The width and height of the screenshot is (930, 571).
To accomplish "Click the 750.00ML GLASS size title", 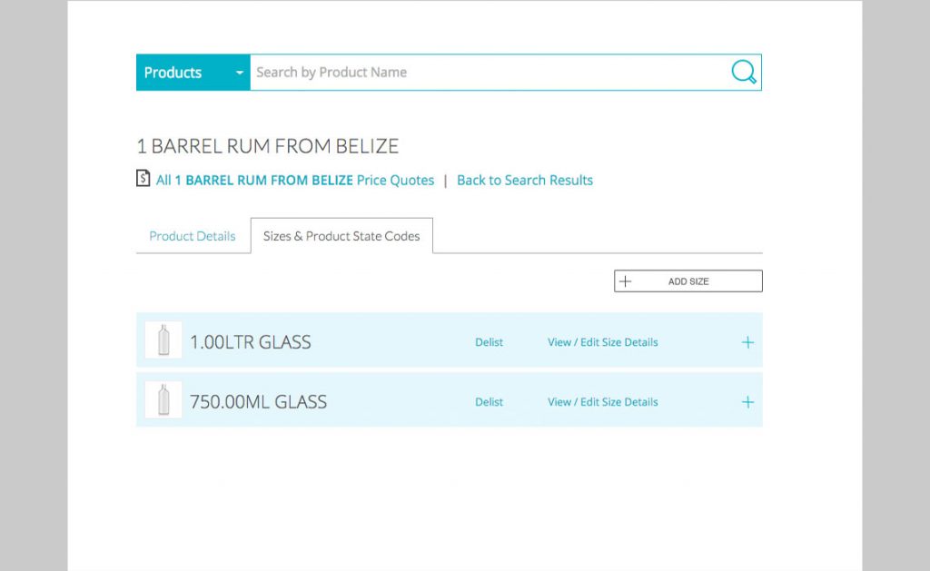I will (258, 402).
